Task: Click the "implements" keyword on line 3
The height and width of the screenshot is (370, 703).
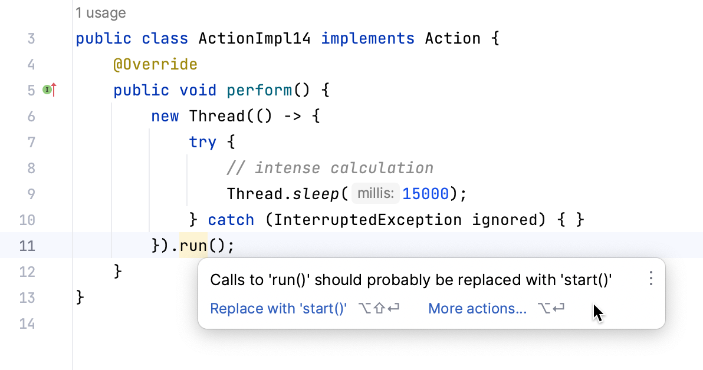Action: (x=367, y=38)
